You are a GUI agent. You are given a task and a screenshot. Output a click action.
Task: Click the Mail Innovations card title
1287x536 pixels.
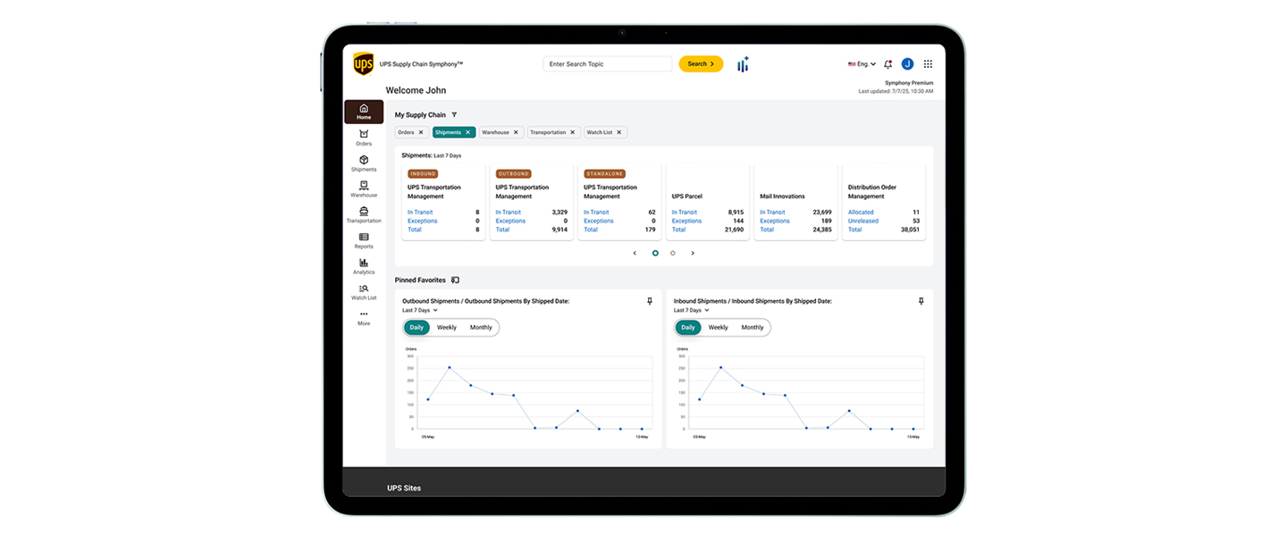point(782,197)
